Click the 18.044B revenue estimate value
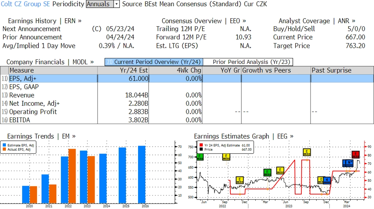 tap(137, 95)
